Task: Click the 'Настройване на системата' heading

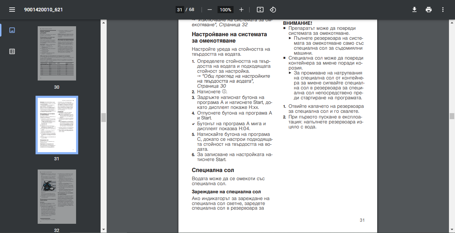Action: pyautogui.click(x=229, y=38)
